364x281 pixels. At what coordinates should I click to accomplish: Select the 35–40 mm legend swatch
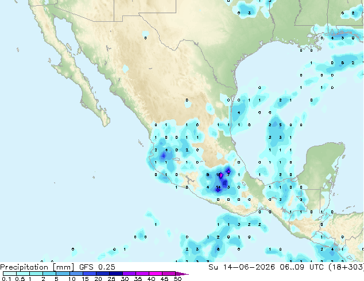pos(142,274)
